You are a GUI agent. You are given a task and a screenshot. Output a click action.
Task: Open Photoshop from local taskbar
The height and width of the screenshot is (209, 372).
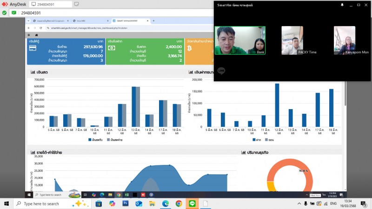coord(126,203)
